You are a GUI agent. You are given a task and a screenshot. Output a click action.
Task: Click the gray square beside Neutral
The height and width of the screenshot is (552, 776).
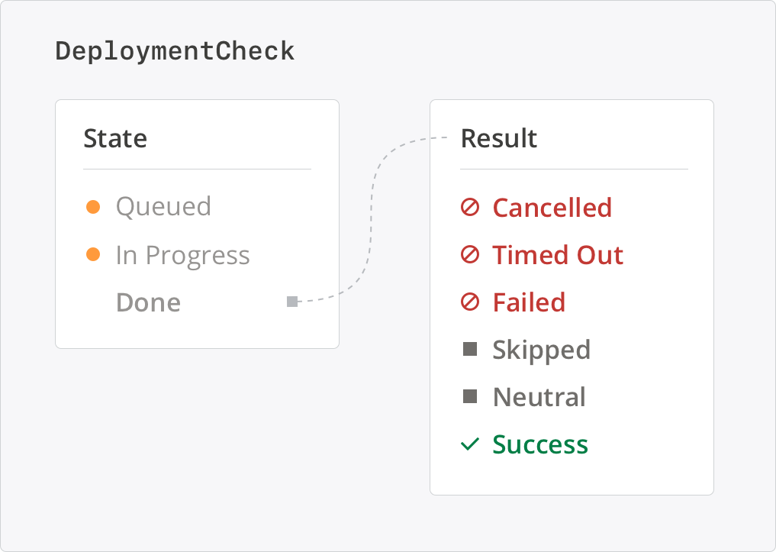coord(470,397)
